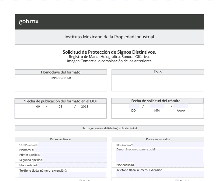This screenshot has height=181, width=219.
Task: Click the 'Homoclave del formato' header
Action: point(61,72)
